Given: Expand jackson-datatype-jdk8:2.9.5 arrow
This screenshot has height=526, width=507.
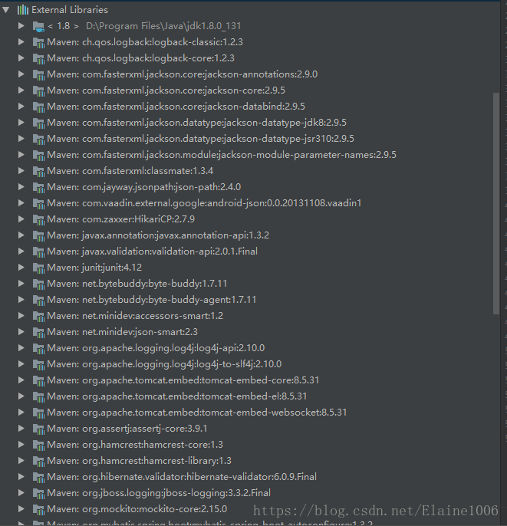Looking at the screenshot, I should pos(21,123).
